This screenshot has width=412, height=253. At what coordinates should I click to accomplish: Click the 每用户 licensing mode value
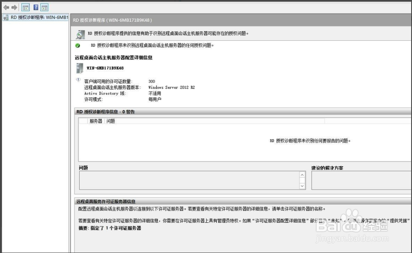(155, 99)
